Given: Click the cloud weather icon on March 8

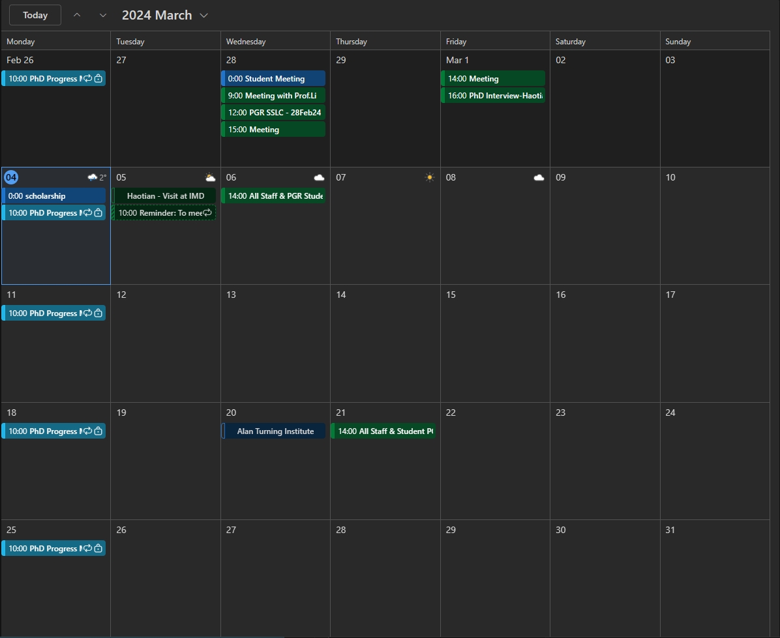Looking at the screenshot, I should click(x=539, y=177).
